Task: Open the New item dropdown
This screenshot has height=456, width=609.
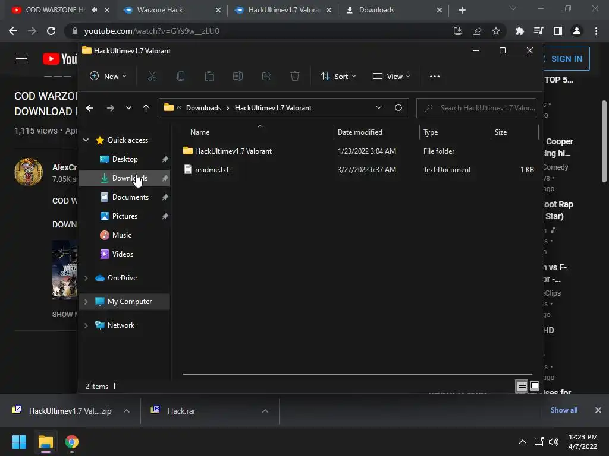Action: pos(108,77)
